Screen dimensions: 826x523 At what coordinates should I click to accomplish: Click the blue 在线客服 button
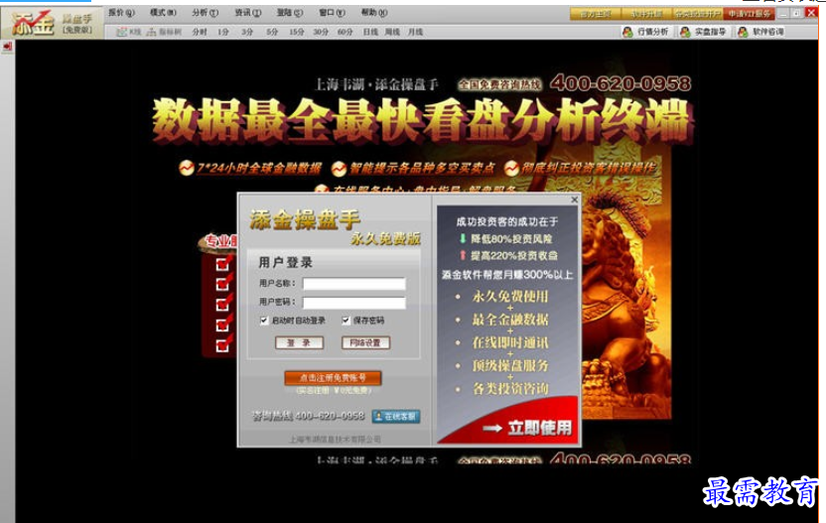396,417
